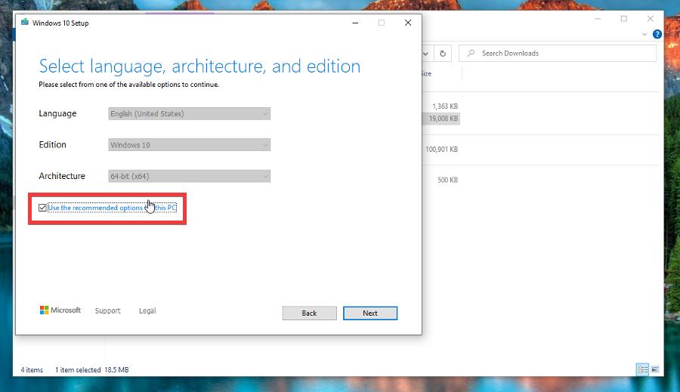Close the File Explorer window

coord(650,19)
